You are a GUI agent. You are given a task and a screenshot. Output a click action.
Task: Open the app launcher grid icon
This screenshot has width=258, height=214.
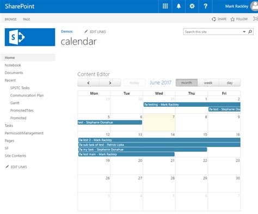point(165,6)
